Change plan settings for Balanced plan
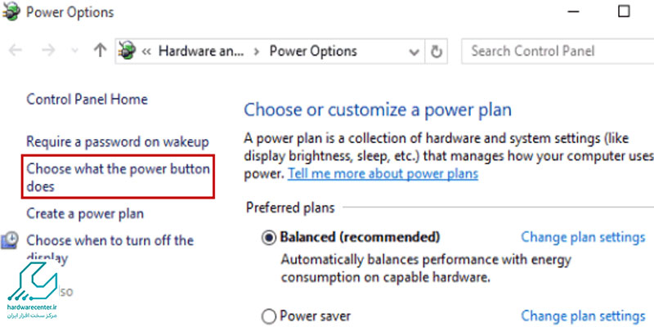654x327 pixels. click(583, 237)
